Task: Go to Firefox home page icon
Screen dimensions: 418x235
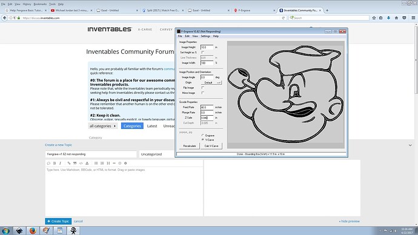Action: (396, 18)
